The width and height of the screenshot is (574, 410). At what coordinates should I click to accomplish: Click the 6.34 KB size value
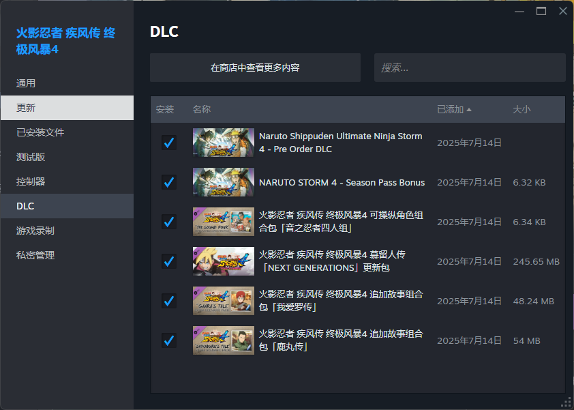point(529,222)
